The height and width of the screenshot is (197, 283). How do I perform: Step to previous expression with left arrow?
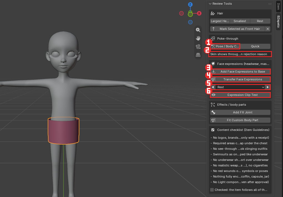(x=213, y=87)
